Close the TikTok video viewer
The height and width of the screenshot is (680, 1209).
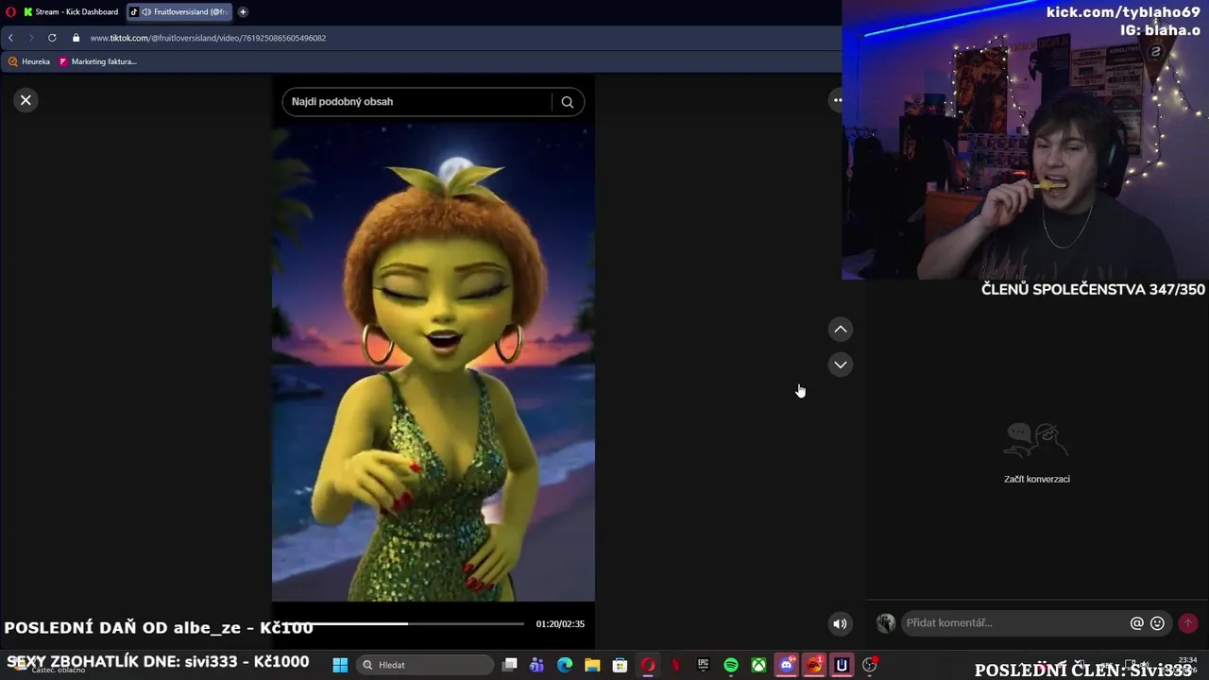coord(26,100)
